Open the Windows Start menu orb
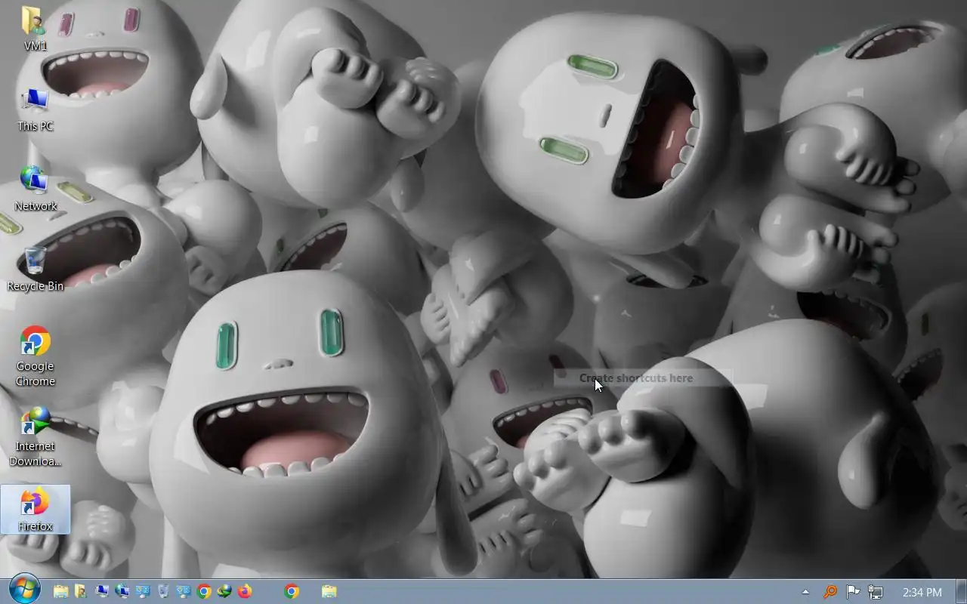The image size is (967, 604). click(24, 590)
